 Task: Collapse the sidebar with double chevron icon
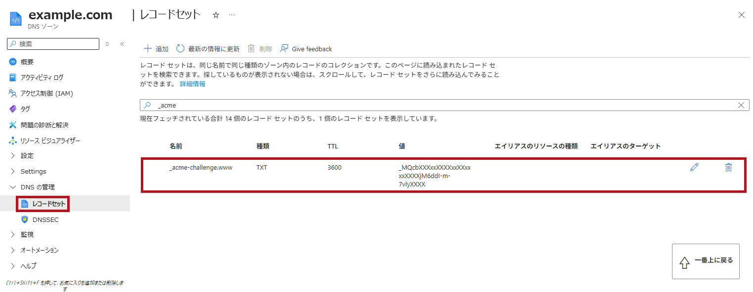[x=122, y=44]
